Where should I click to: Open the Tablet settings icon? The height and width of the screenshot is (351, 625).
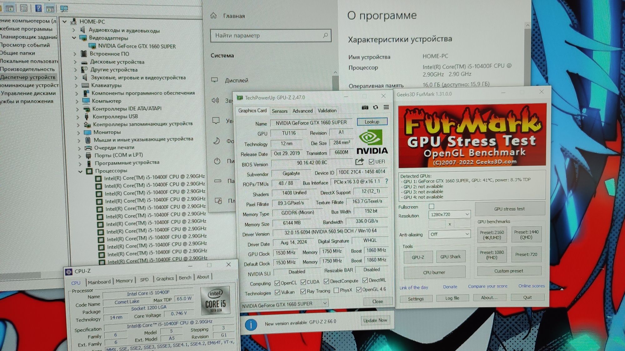(x=218, y=201)
